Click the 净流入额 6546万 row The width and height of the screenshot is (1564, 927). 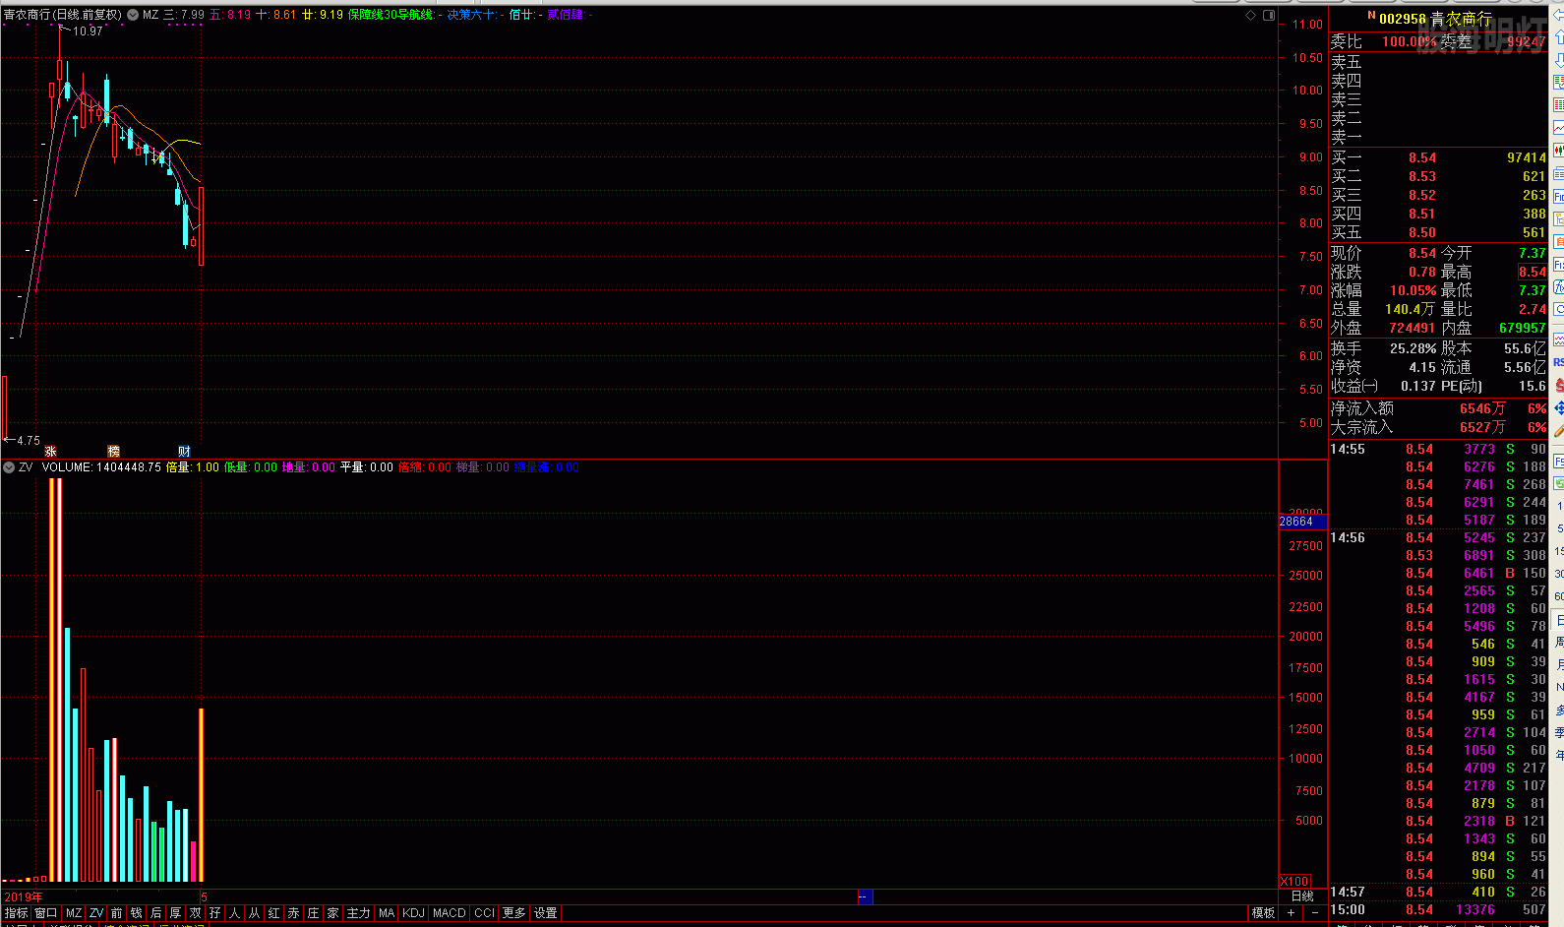(1438, 408)
